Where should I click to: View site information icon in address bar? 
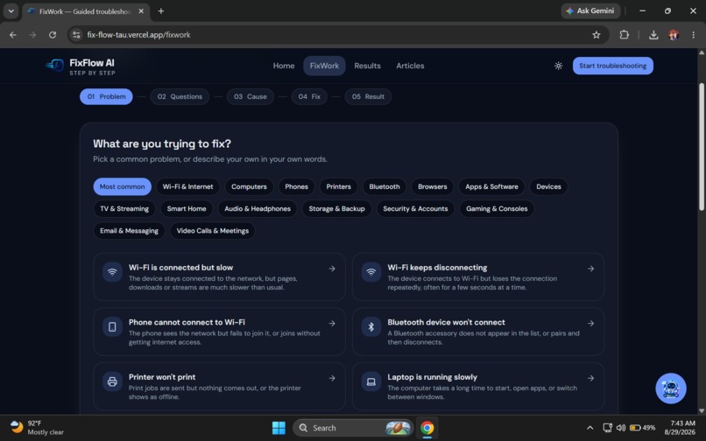(x=76, y=35)
